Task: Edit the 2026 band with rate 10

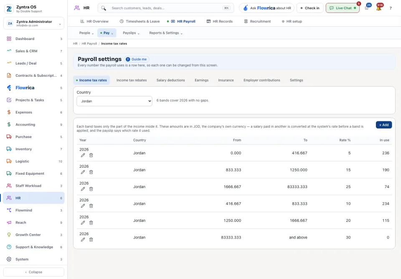Action: click(83, 206)
